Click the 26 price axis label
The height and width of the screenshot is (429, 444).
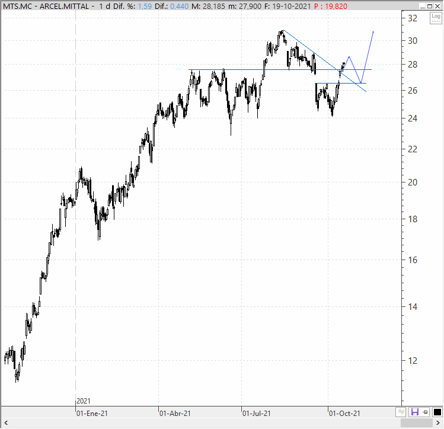click(413, 91)
